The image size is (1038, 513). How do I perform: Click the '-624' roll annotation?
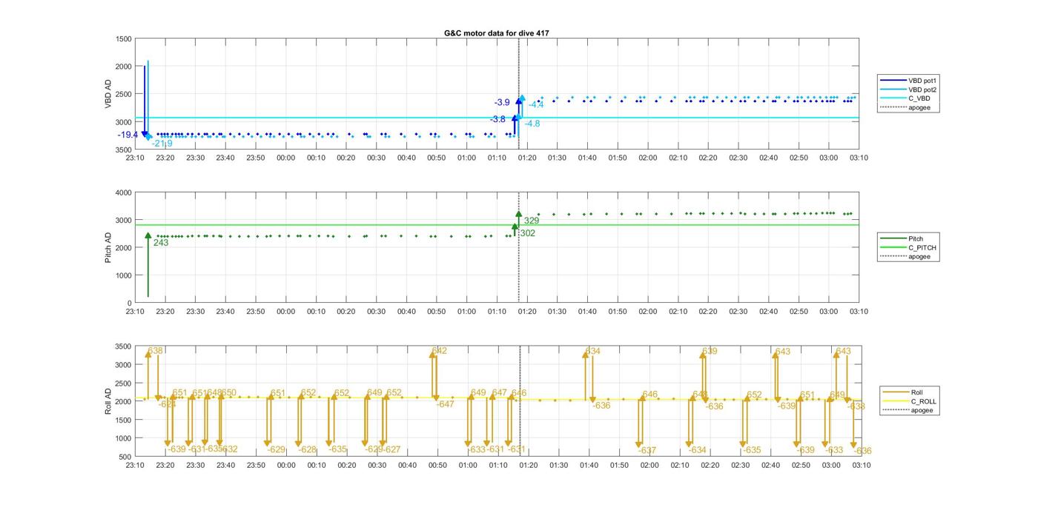coord(168,404)
